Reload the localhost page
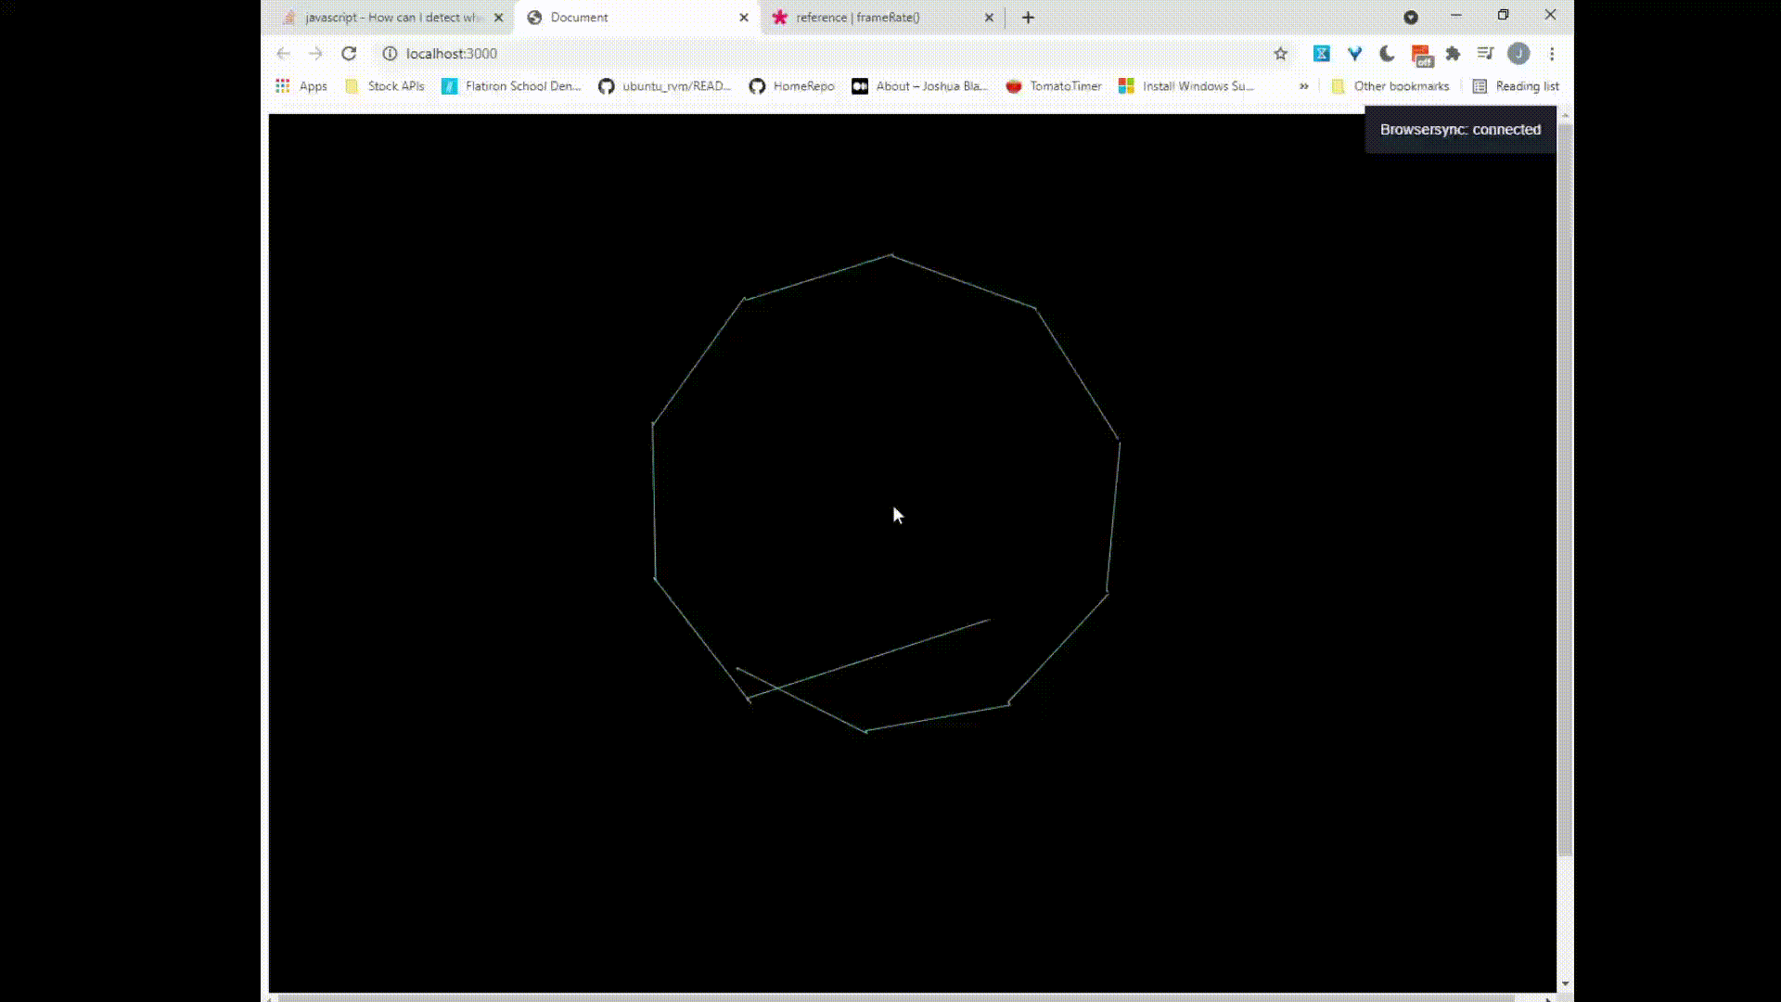The height and width of the screenshot is (1002, 1781). (349, 54)
